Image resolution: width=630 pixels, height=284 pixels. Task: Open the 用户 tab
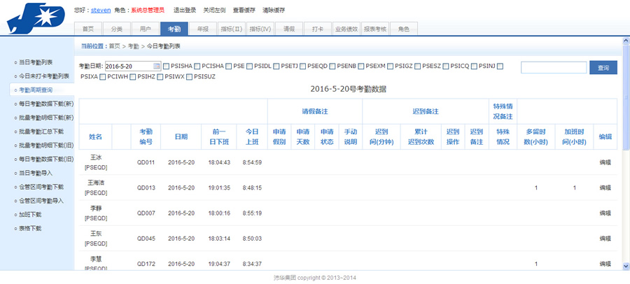pos(146,29)
